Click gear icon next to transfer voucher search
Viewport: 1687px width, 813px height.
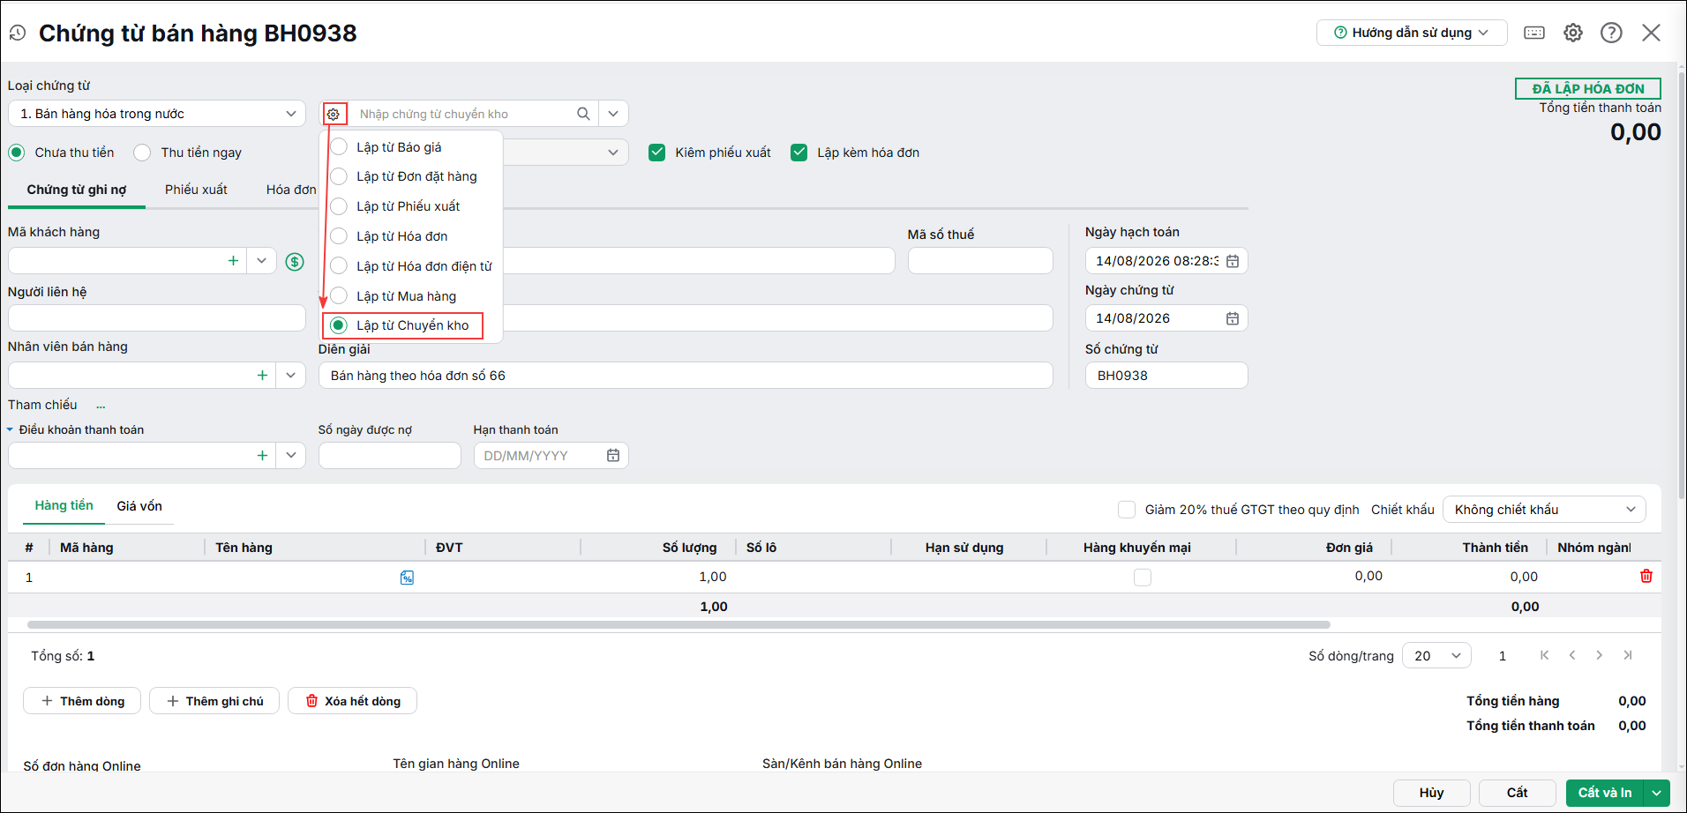click(334, 114)
